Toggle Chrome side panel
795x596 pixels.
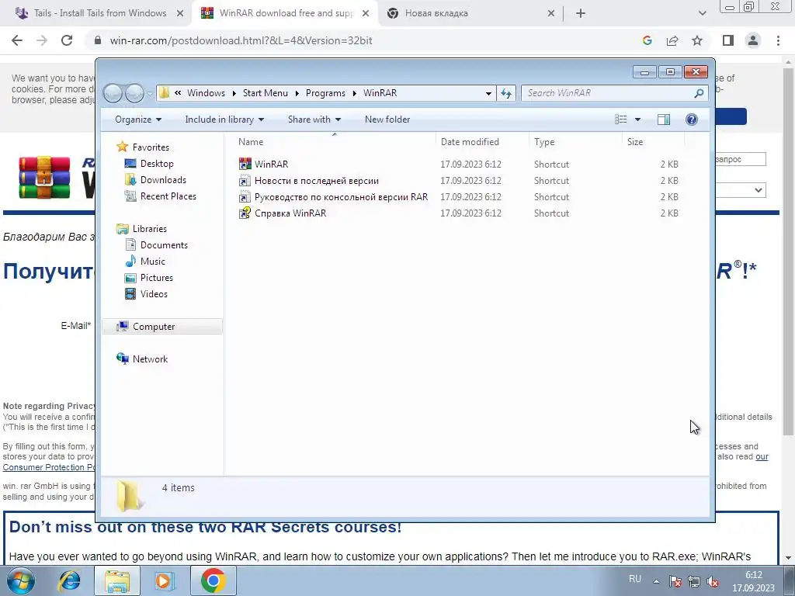(x=728, y=40)
